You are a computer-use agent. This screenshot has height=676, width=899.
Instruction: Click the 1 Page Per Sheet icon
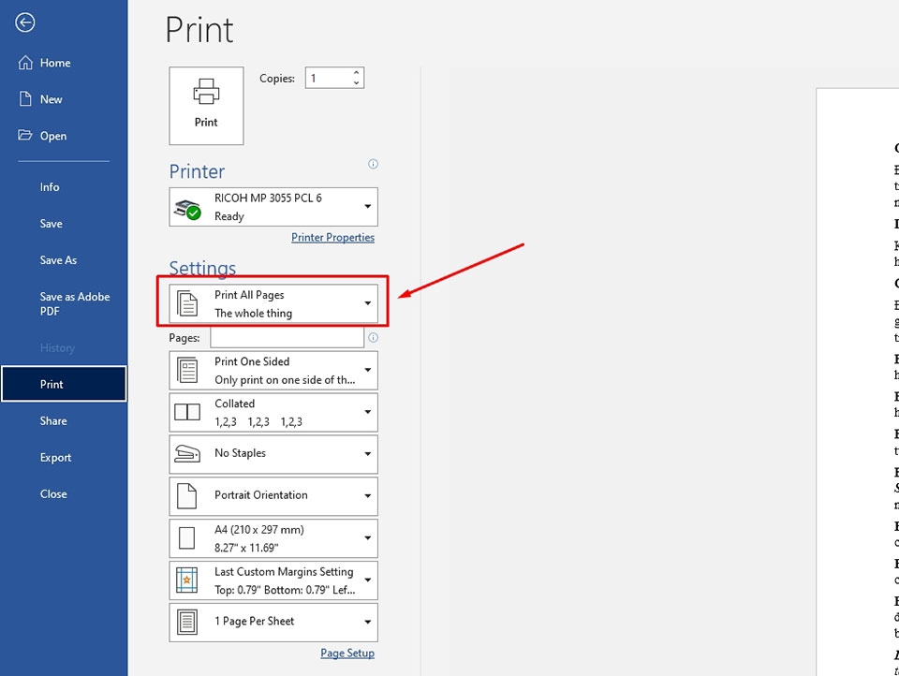(x=187, y=622)
